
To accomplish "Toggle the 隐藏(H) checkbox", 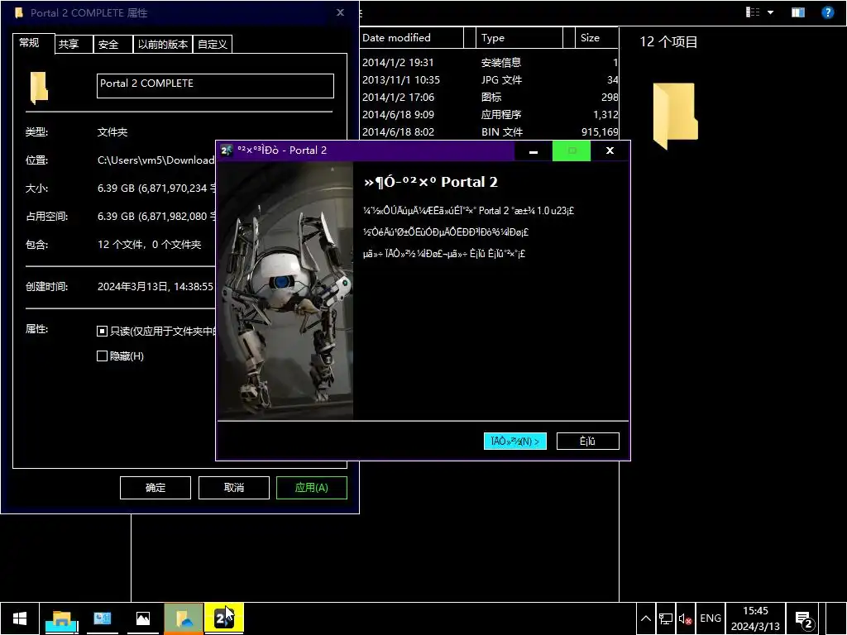I will pyautogui.click(x=102, y=356).
